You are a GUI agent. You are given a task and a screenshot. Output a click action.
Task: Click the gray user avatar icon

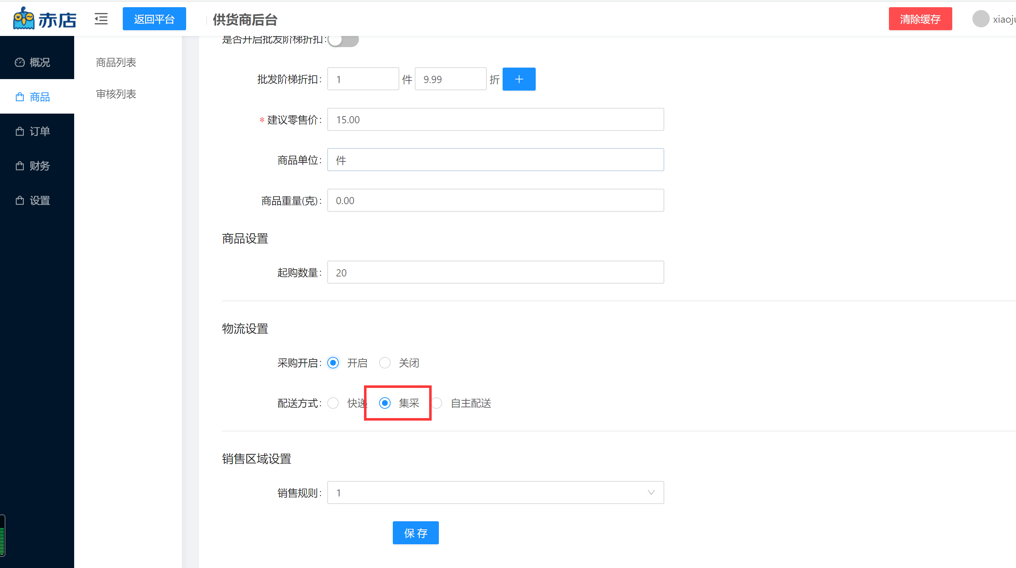pos(980,19)
